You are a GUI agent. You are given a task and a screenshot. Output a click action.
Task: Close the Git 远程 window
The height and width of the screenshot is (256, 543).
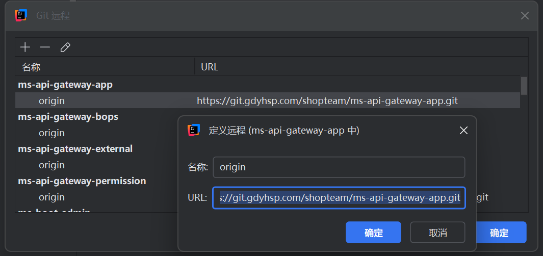[x=525, y=16]
